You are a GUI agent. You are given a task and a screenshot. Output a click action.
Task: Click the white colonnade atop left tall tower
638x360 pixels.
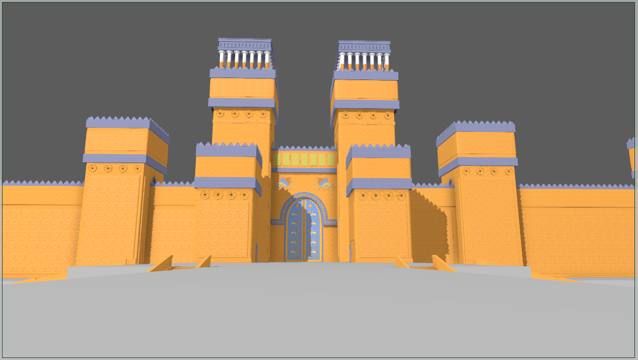pyautogui.click(x=244, y=59)
